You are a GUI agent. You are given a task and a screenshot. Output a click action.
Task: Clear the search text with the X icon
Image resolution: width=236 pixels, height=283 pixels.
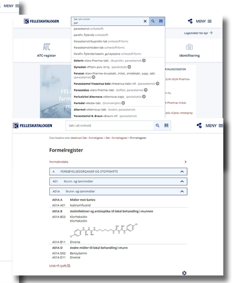click(x=145, y=21)
